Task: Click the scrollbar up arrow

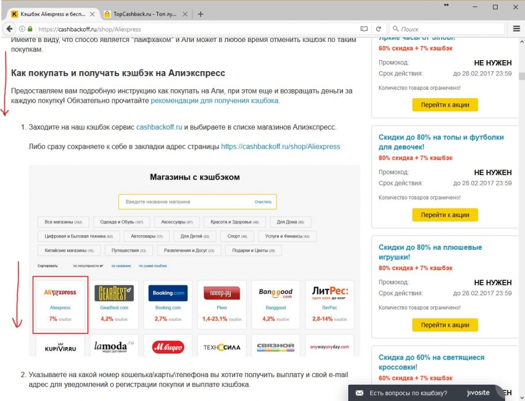Action: click(x=521, y=42)
